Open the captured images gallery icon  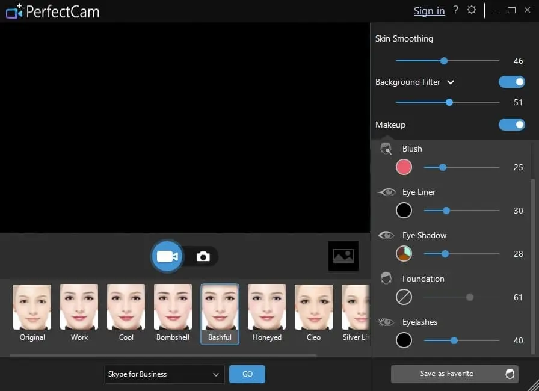[343, 256]
